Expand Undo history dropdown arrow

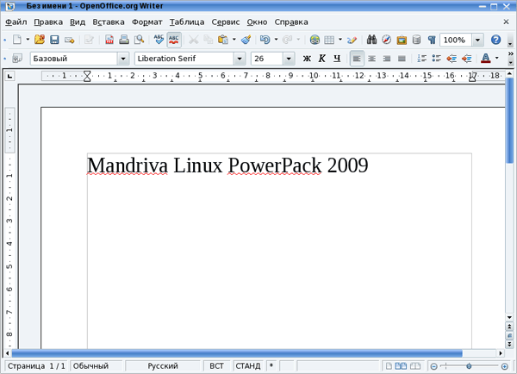point(276,40)
